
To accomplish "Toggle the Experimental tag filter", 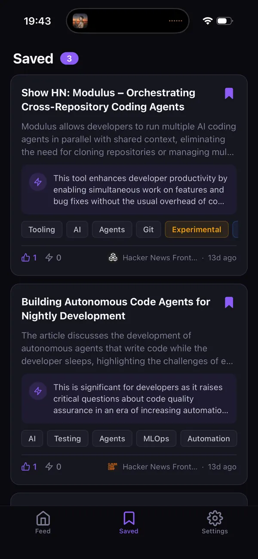I will click(197, 229).
